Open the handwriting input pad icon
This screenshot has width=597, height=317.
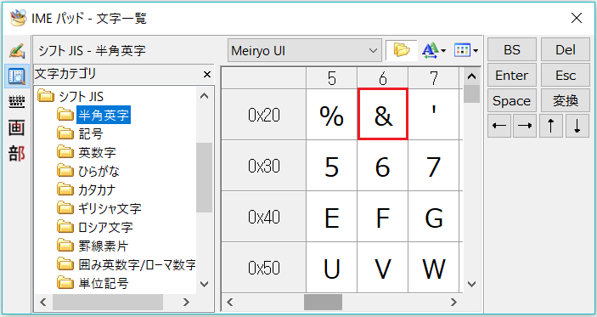[17, 51]
